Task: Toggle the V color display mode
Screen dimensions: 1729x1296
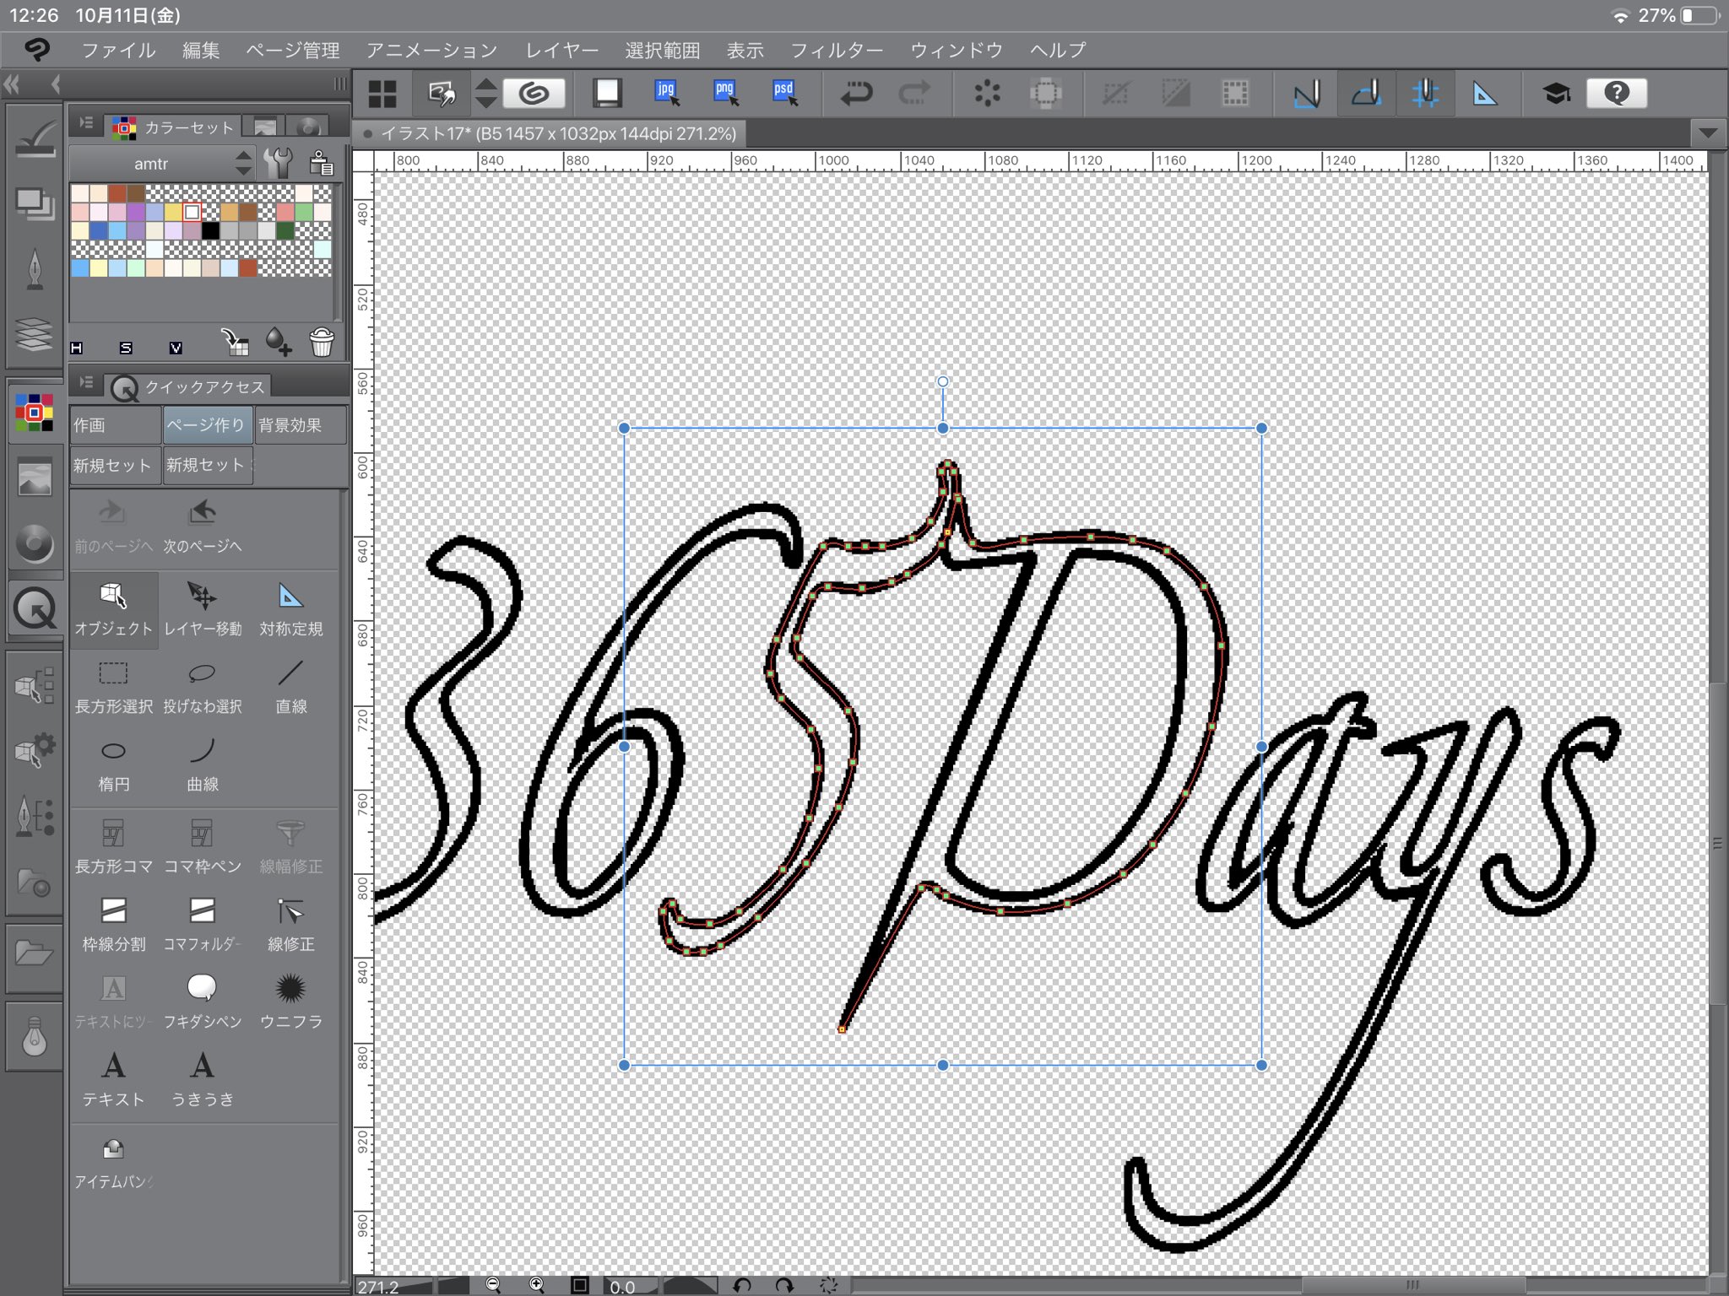Action: (x=176, y=348)
